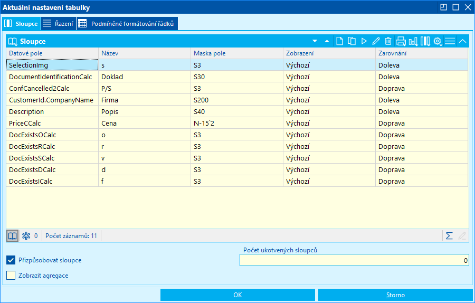475x303 pixels.
Task: Click the Datové pole column header
Action: pos(52,53)
